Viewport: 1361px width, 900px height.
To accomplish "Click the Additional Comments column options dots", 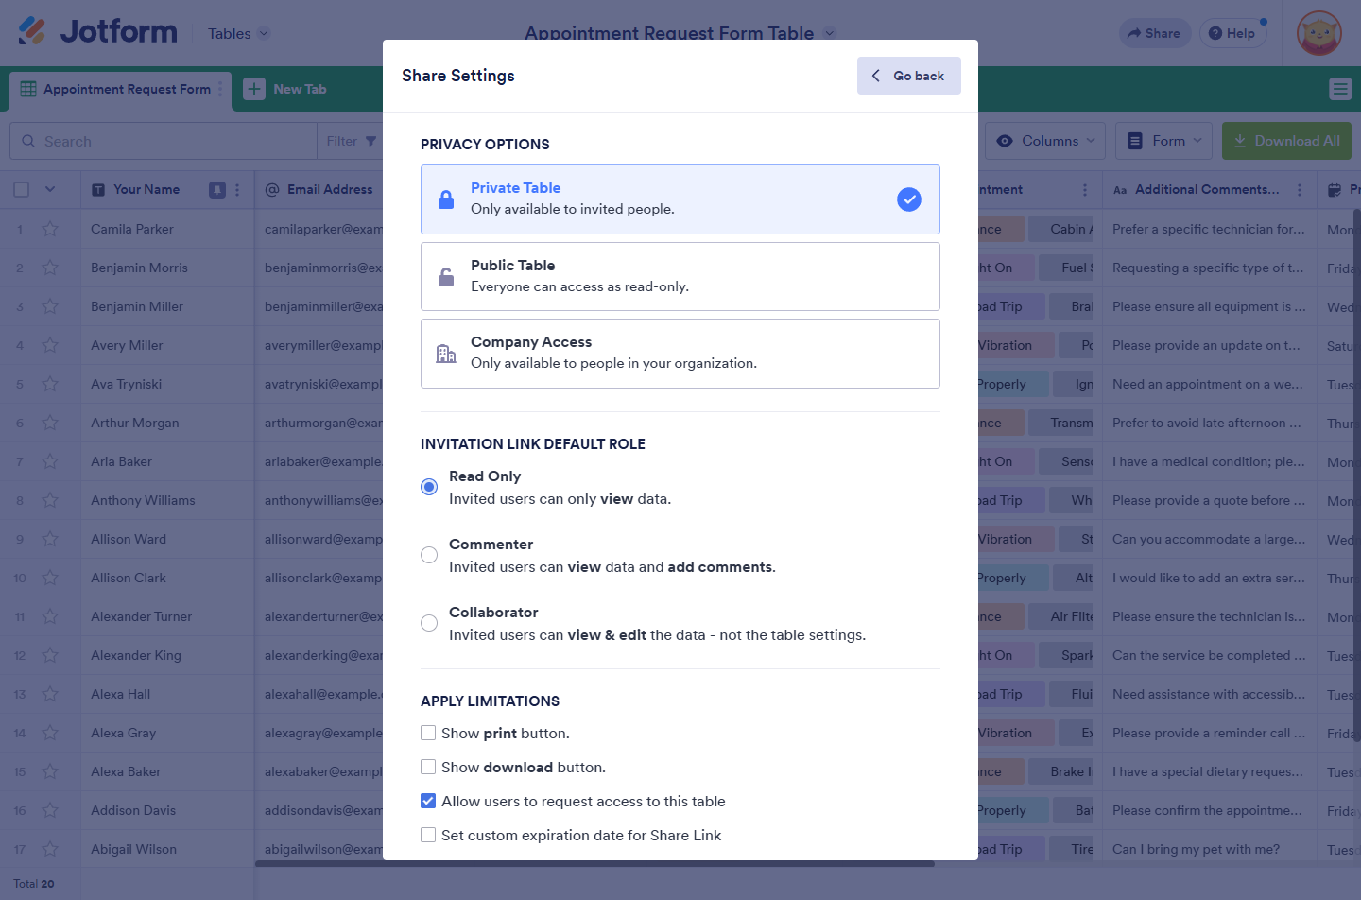I will tap(1300, 190).
